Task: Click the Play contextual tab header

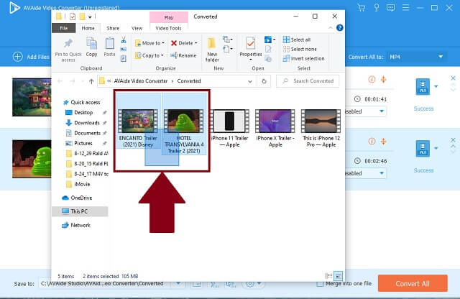Action: [169, 17]
